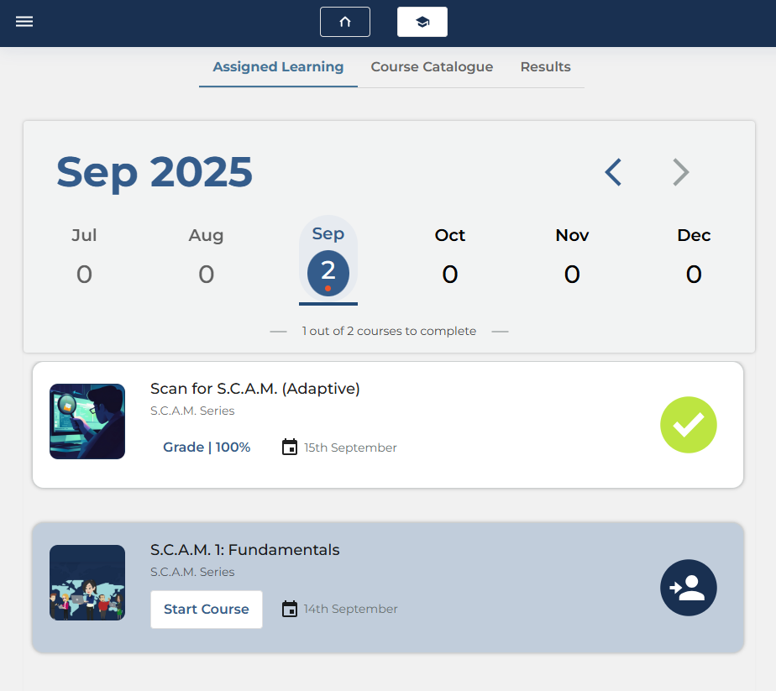Viewport: 776px width, 691px height.
Task: Click calendar icon beside 14th September
Action: [x=290, y=609]
